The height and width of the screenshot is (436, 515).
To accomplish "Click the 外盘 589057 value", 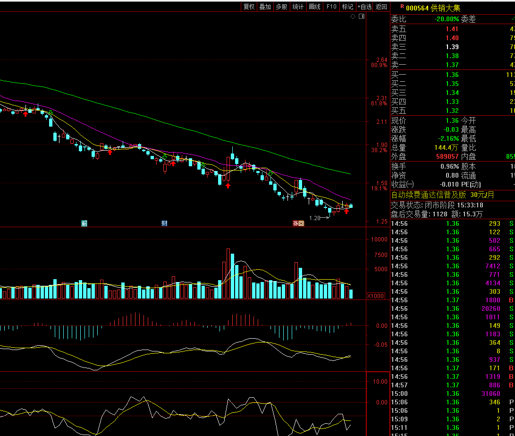I will (x=447, y=157).
